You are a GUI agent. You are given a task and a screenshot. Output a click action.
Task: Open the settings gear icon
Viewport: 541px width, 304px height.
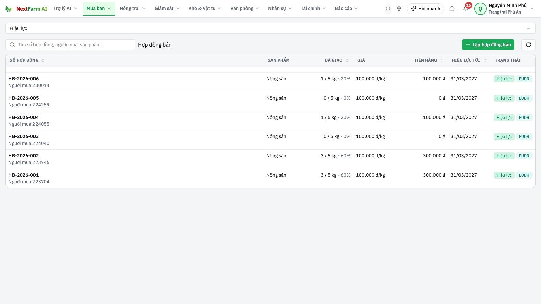tap(399, 9)
